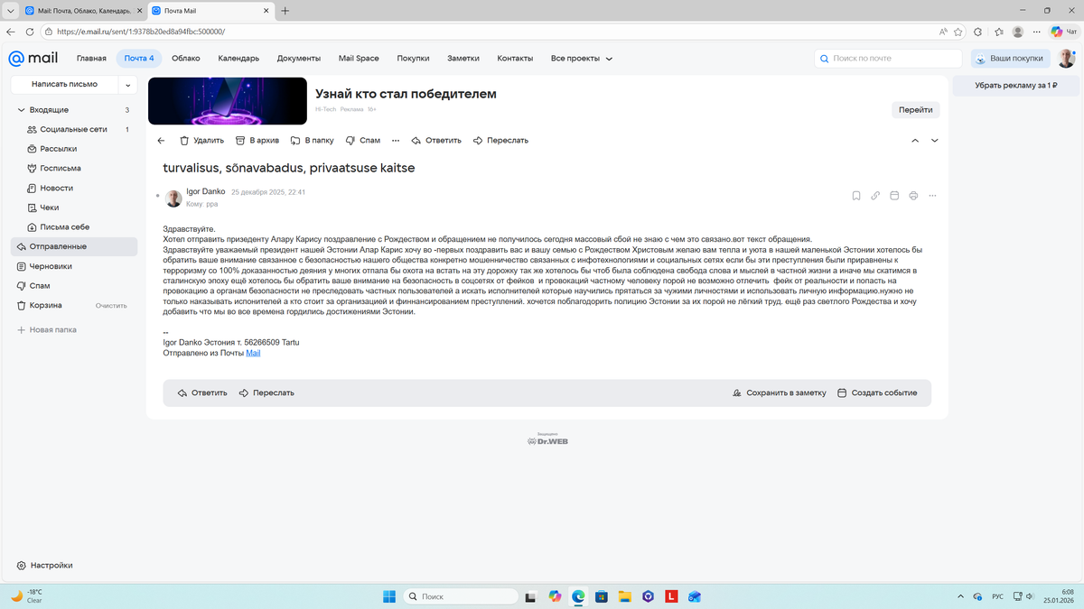Click the Сохранить в заметку button
This screenshot has height=609, width=1084.
pyautogui.click(x=780, y=393)
